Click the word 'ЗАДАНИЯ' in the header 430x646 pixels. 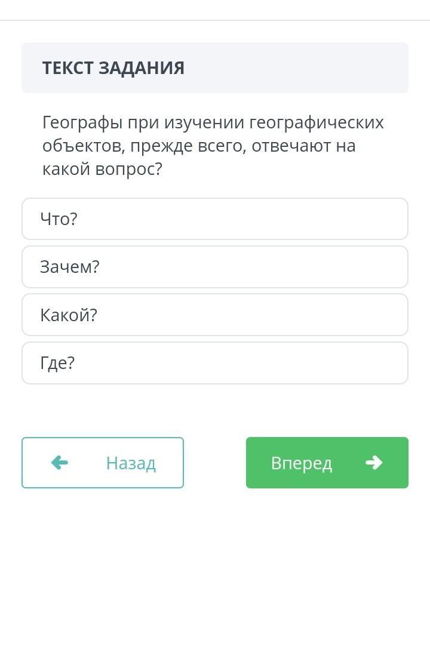tap(142, 68)
